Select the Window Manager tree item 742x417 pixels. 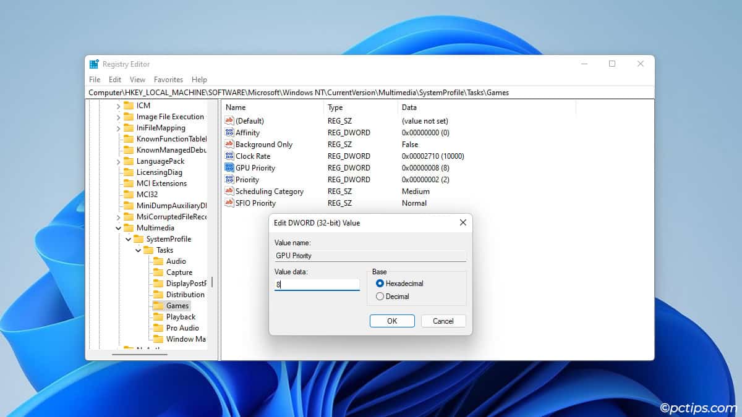point(186,339)
